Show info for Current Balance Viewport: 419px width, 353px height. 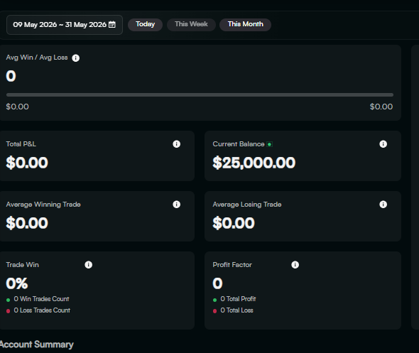coord(383,144)
